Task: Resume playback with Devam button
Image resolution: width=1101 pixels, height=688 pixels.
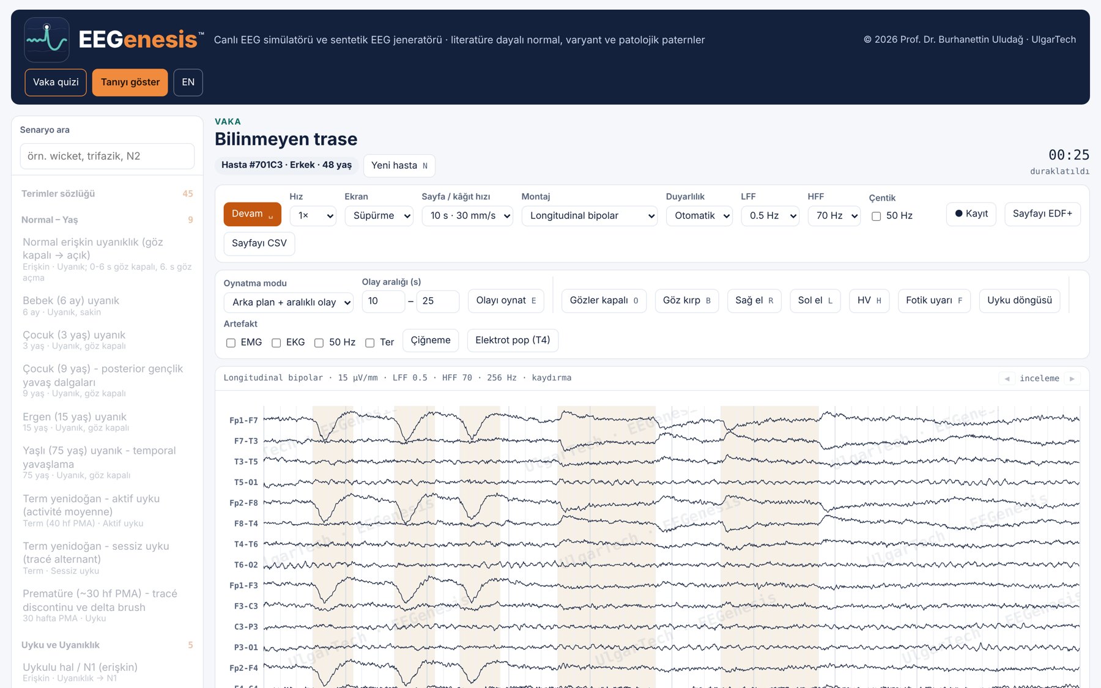Action: tap(253, 214)
